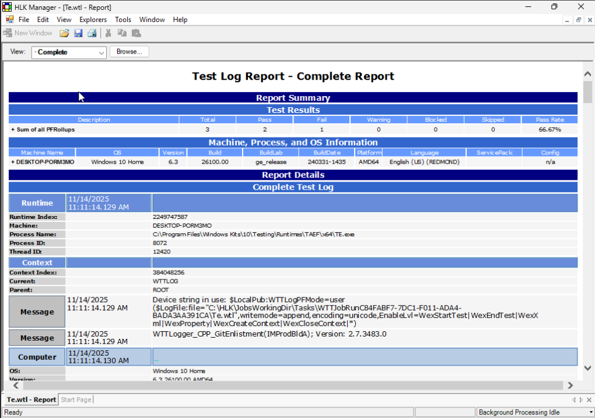Image resolution: width=595 pixels, height=418 pixels.
Task: Close the Te.wtl - Report tab
Action: 589,400
